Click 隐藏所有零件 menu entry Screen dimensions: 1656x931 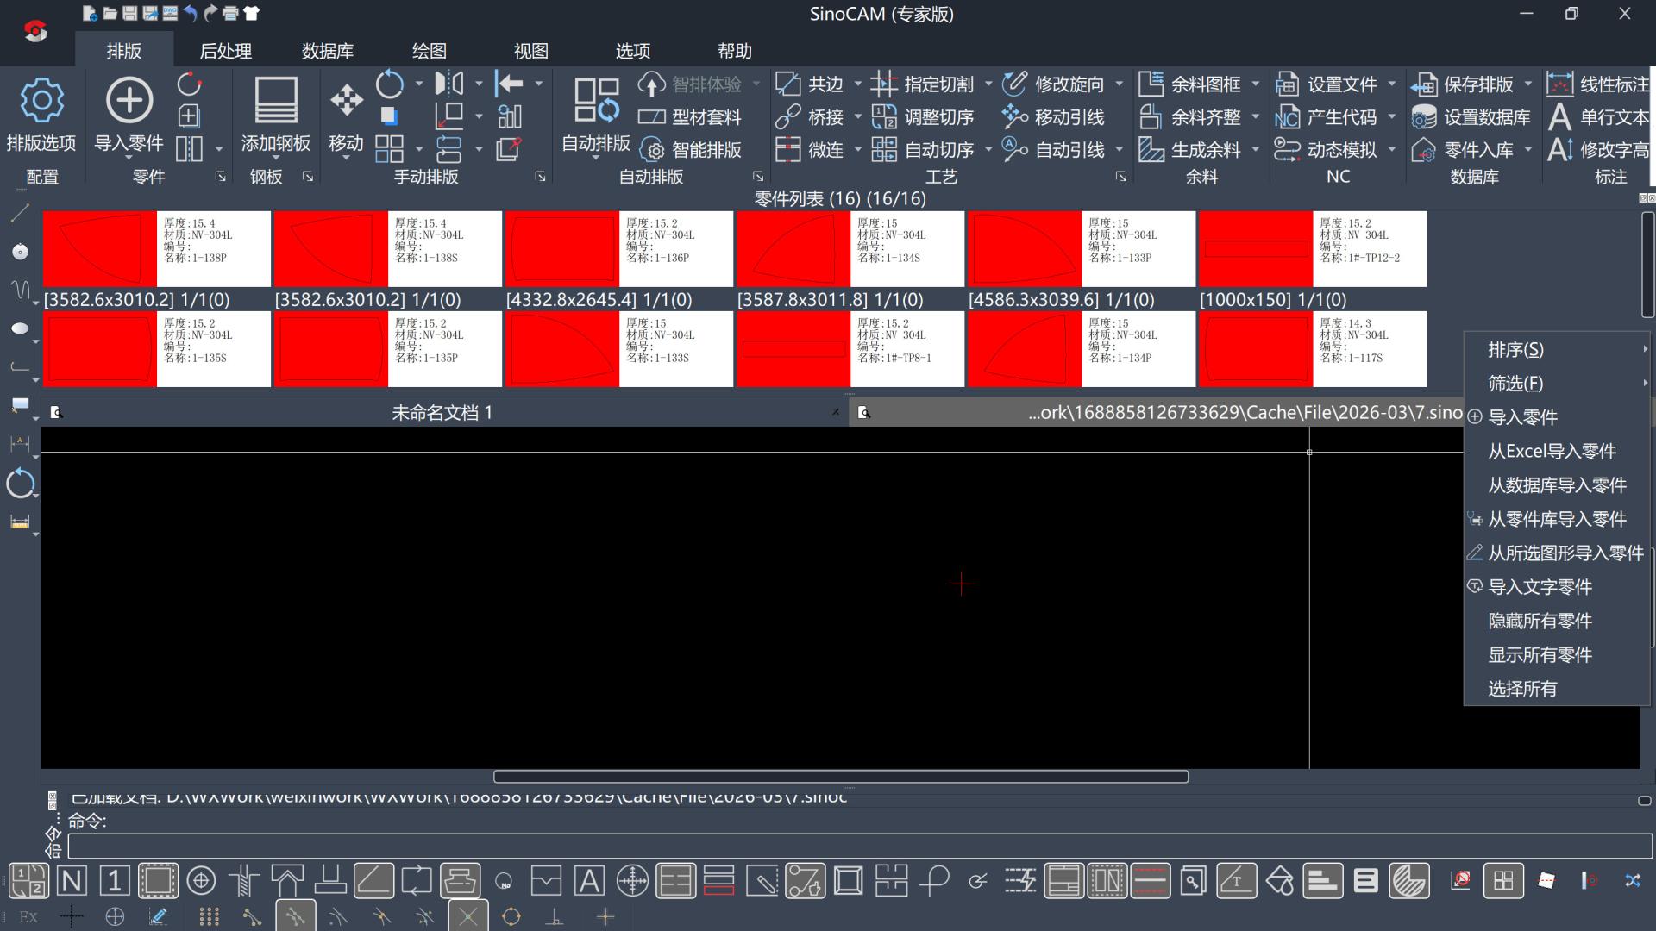click(x=1540, y=621)
